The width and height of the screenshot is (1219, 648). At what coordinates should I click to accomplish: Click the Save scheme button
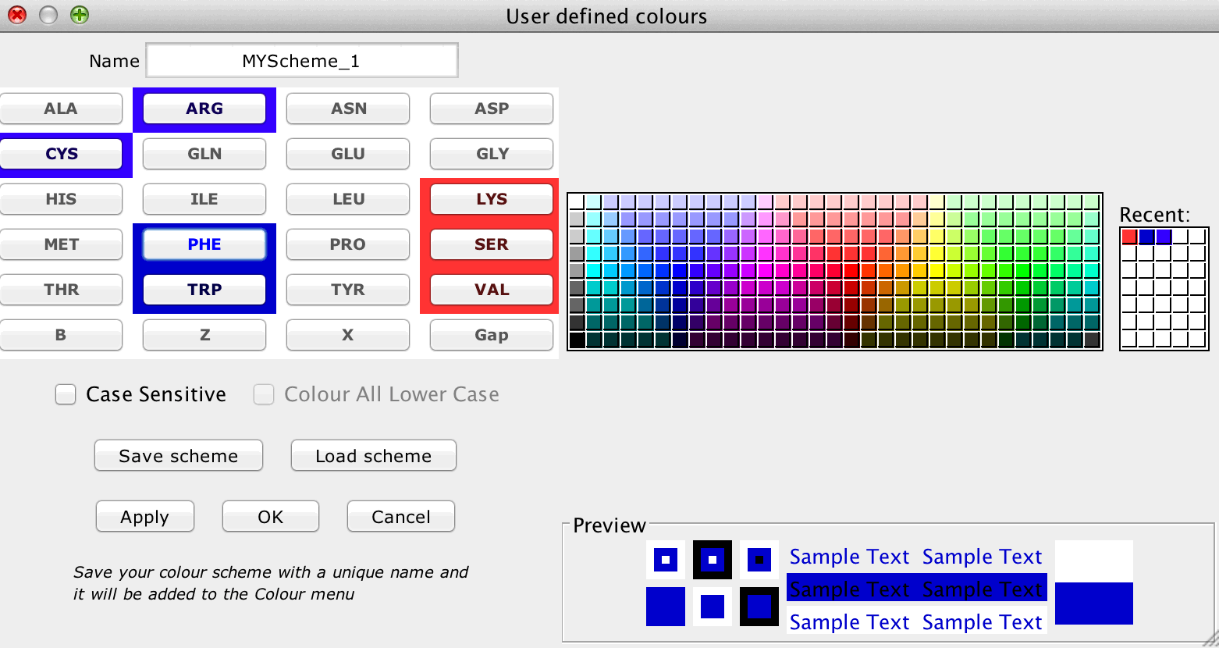coord(178,456)
